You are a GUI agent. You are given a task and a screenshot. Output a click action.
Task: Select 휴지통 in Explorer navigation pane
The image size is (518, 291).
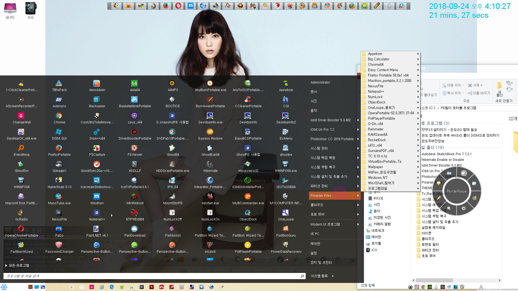tap(373, 244)
